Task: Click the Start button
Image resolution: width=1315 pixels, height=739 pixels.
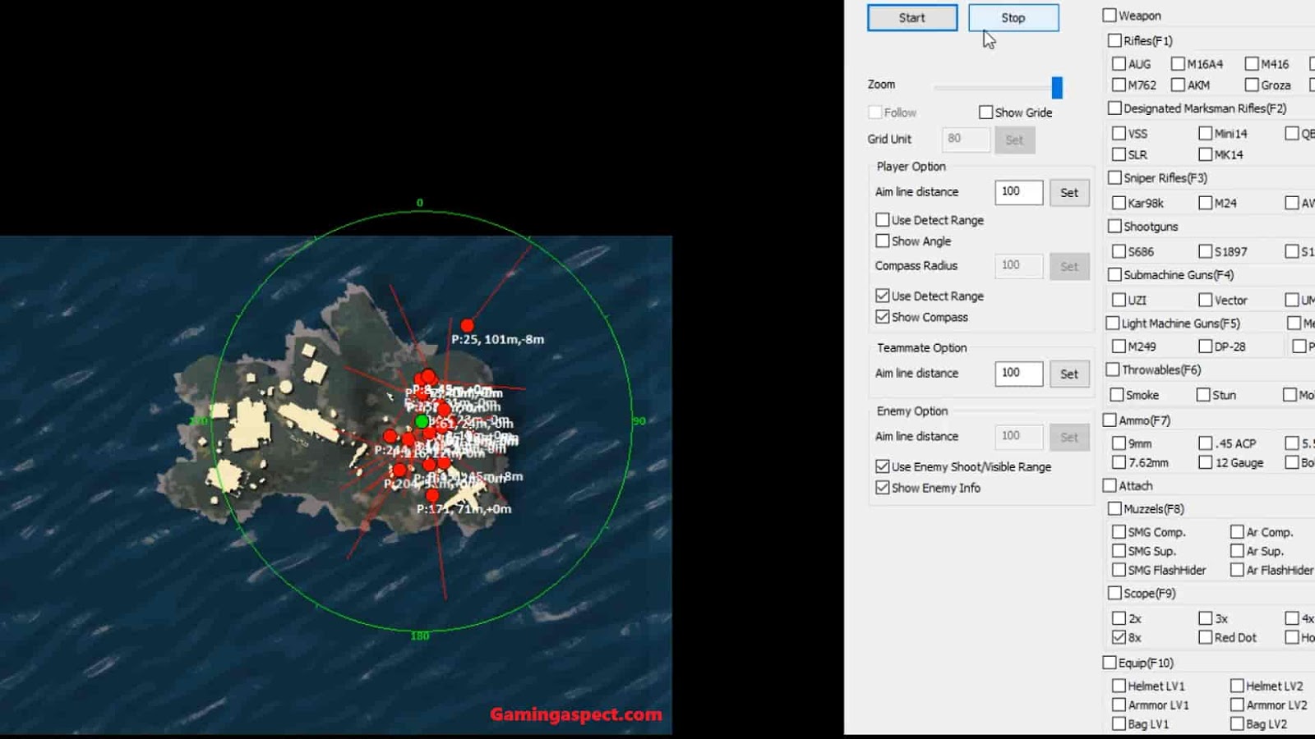Action: pos(912,18)
